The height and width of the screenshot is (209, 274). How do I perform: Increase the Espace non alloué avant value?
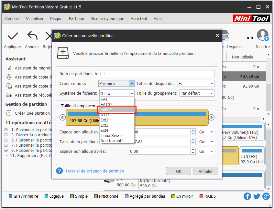click(193, 130)
